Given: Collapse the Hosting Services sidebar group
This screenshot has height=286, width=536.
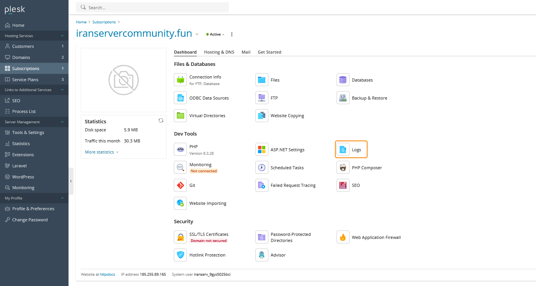Looking at the screenshot, I should pos(62,36).
